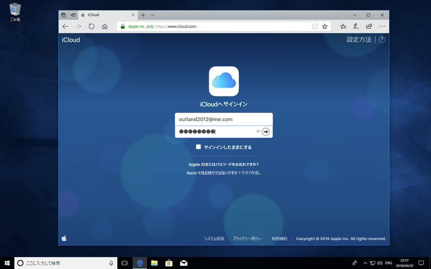
Task: Open 利用規約 footer link
Action: (279, 239)
